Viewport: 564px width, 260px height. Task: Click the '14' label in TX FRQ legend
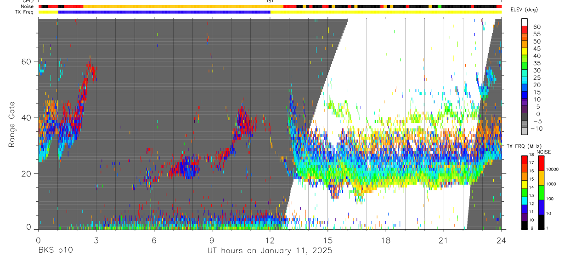531,187
